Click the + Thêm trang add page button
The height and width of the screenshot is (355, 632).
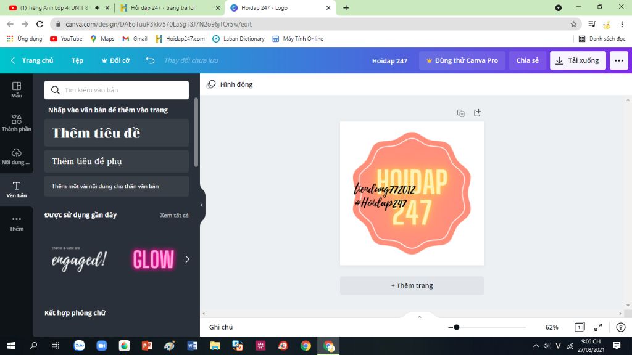[412, 285]
